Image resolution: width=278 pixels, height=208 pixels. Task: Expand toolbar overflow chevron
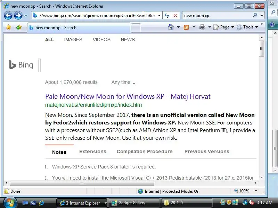[x=262, y=24]
